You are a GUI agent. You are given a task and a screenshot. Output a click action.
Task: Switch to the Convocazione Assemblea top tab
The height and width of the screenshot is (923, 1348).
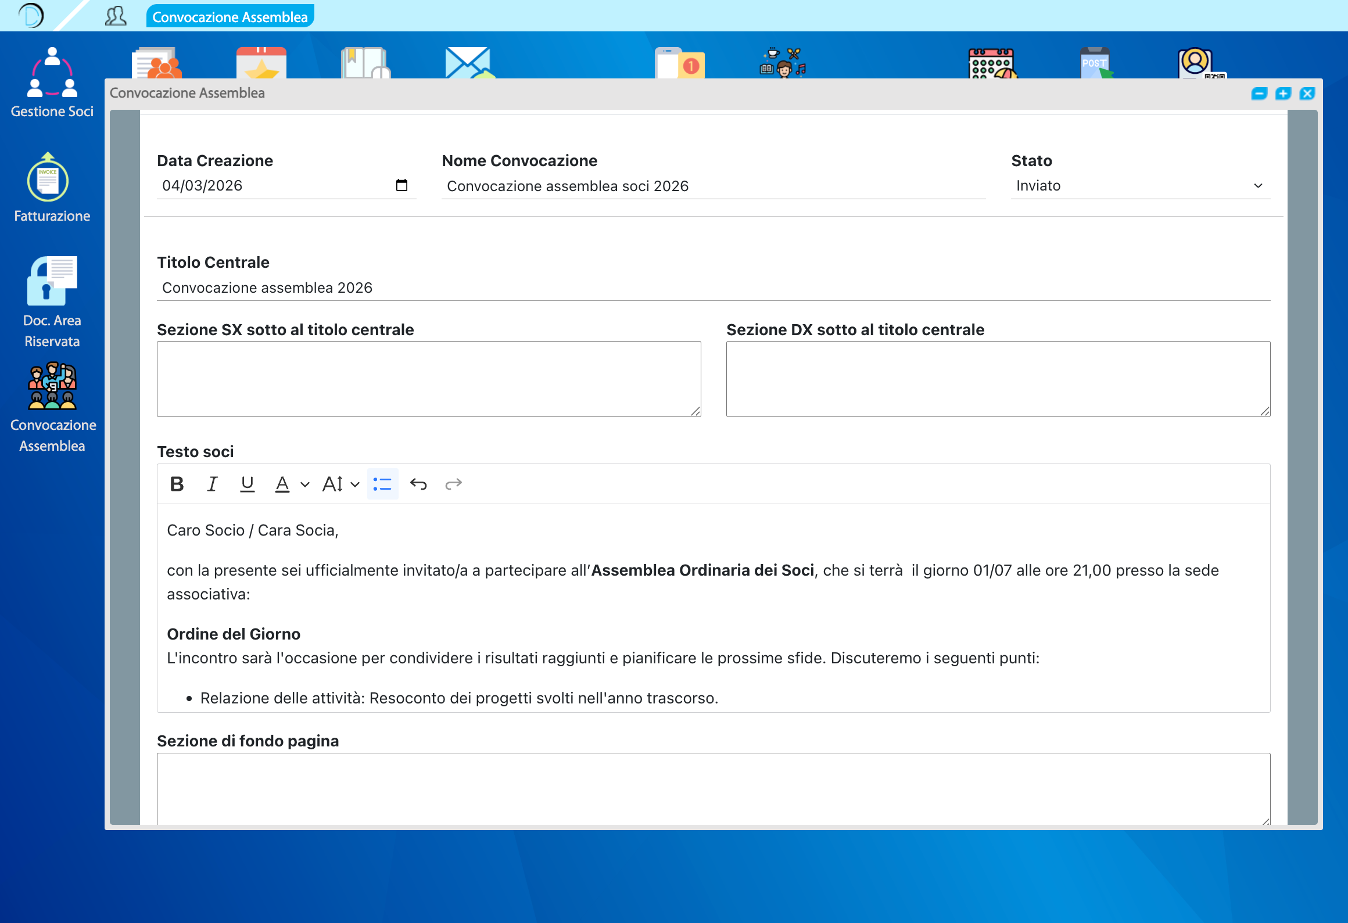pyautogui.click(x=230, y=16)
